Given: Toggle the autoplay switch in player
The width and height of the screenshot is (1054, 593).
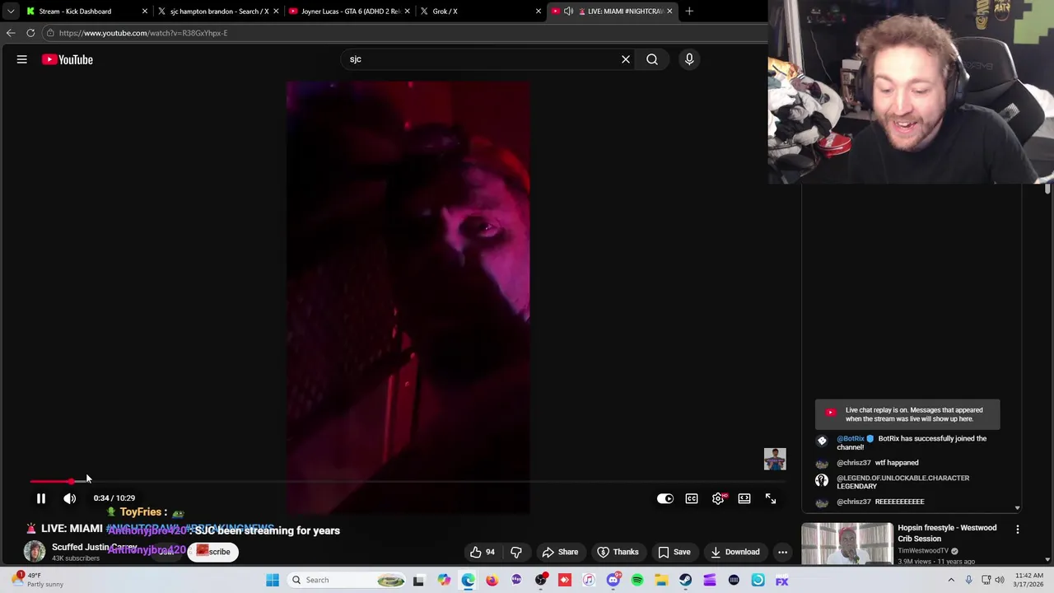Looking at the screenshot, I should pyautogui.click(x=665, y=498).
